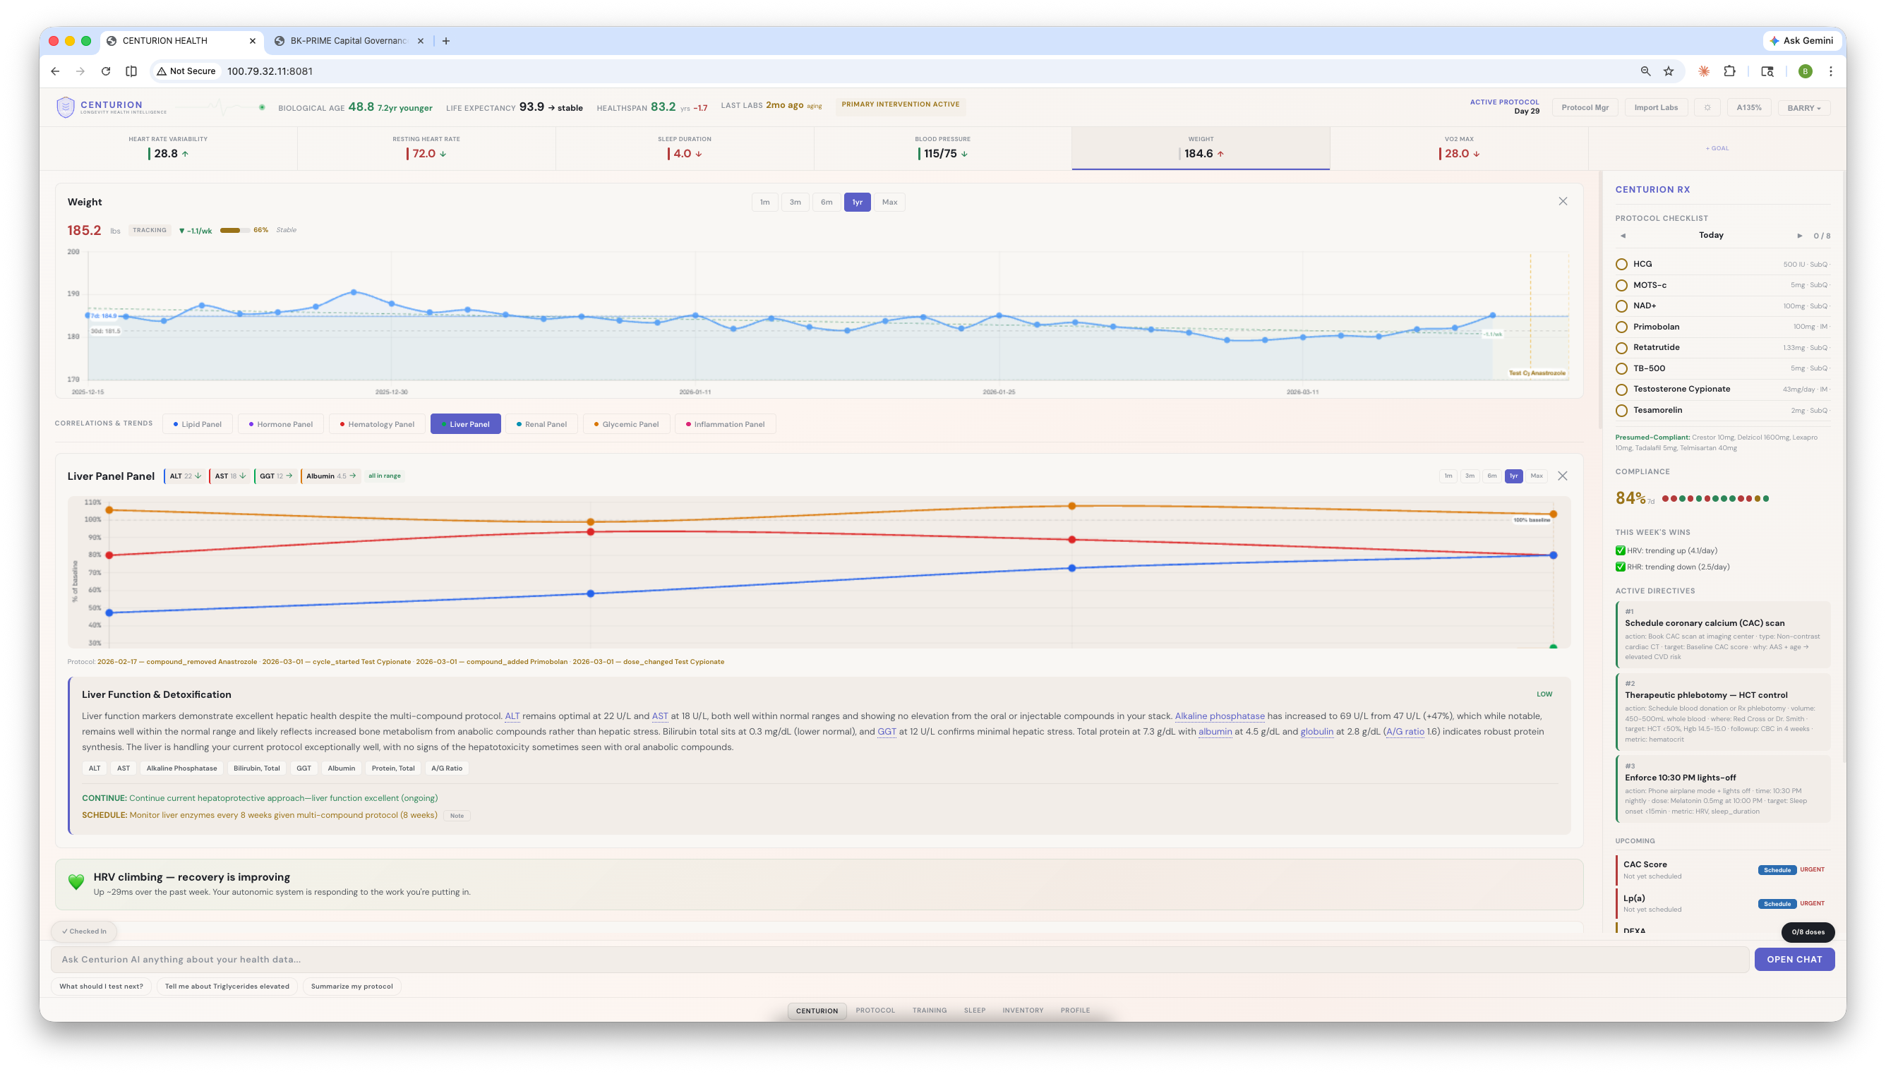
Task: Toggle the sun theme icon in header
Action: (1707, 108)
